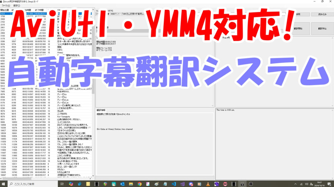Click scroll-down arrow of subtitle list
The image size is (334, 187).
[93, 176]
